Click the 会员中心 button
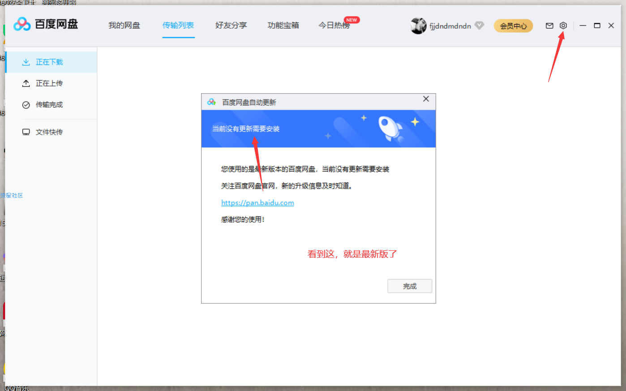The image size is (626, 391). (x=513, y=26)
